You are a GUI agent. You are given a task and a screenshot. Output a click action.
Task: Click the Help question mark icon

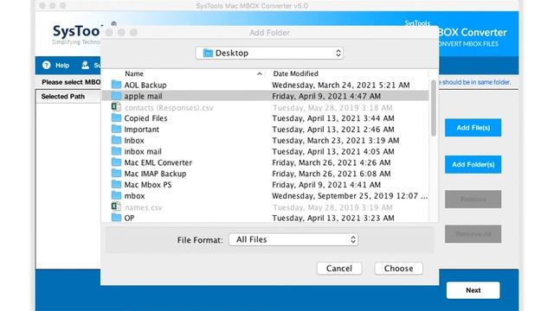point(46,65)
